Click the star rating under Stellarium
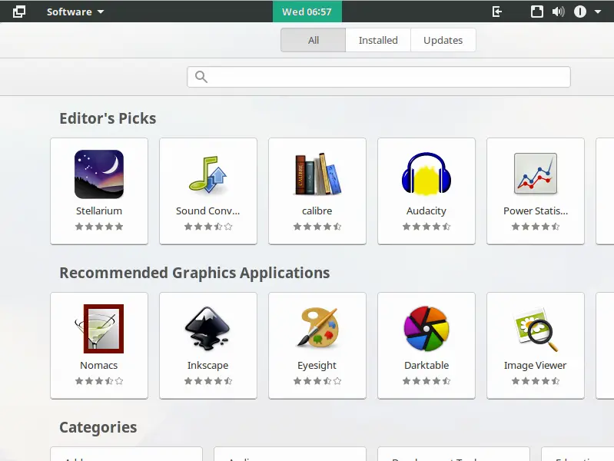Viewport: 614px width, 461px height. coord(99,227)
